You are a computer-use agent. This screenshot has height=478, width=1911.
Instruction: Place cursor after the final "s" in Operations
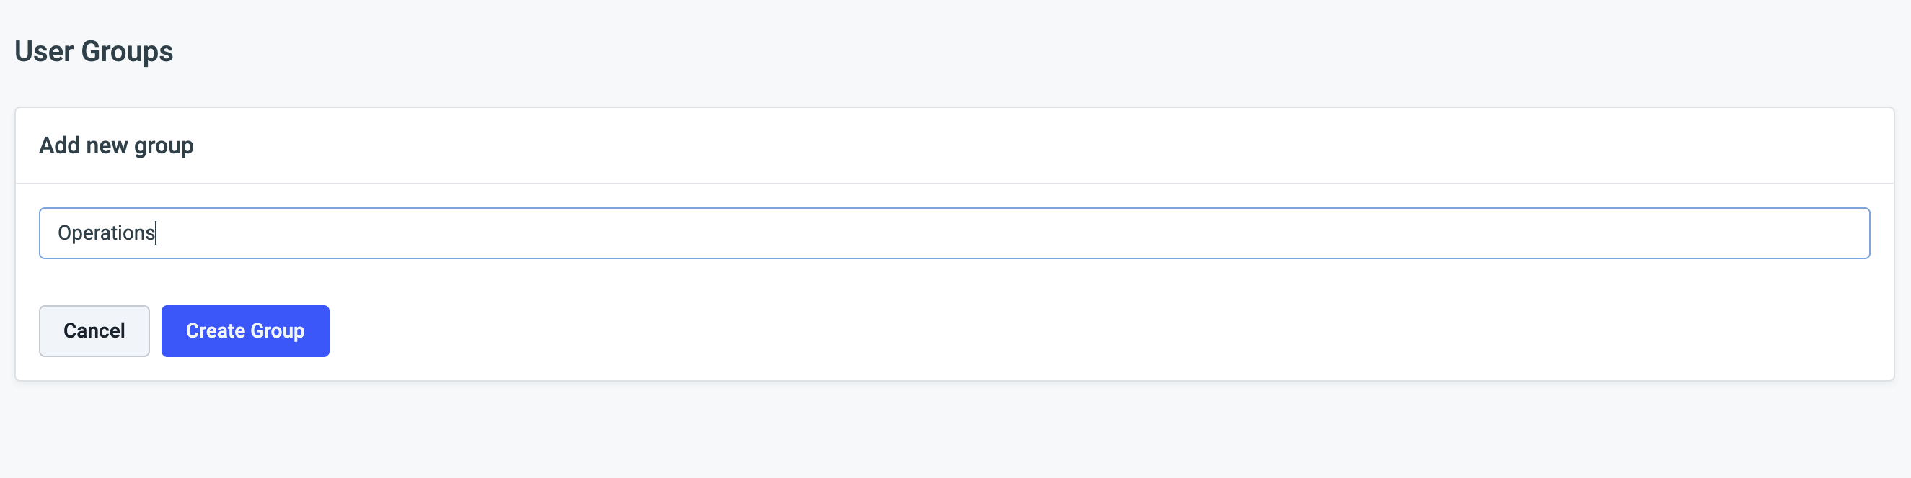coord(156,233)
